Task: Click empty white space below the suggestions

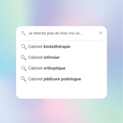Action: (61, 90)
